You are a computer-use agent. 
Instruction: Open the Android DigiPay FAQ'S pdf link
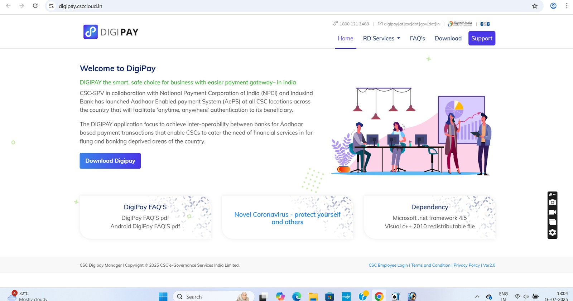[x=145, y=227]
